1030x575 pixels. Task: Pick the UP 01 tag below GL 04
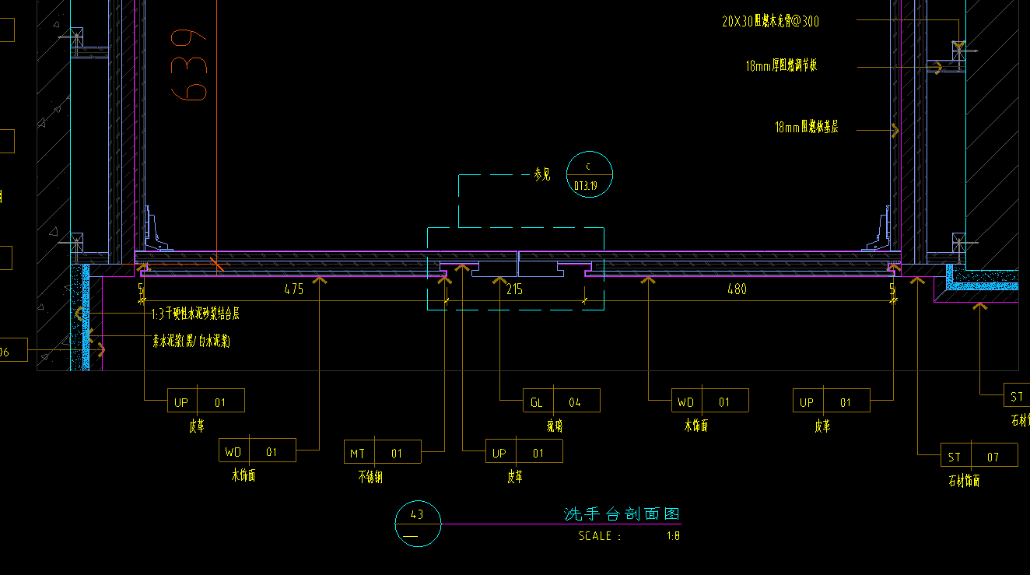click(x=524, y=451)
